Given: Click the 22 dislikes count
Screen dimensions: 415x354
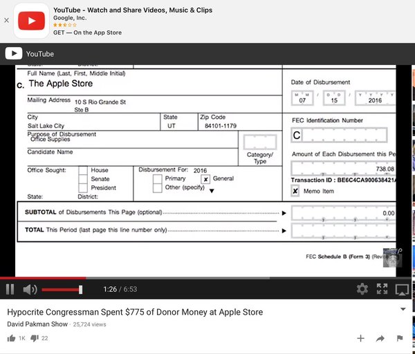Looking at the screenshot, I should tap(45, 338).
